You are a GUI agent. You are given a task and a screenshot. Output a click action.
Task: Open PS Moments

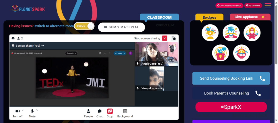253,6
